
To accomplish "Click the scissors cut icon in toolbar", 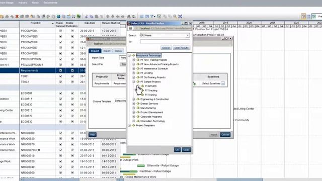I will (x=87, y=17).
